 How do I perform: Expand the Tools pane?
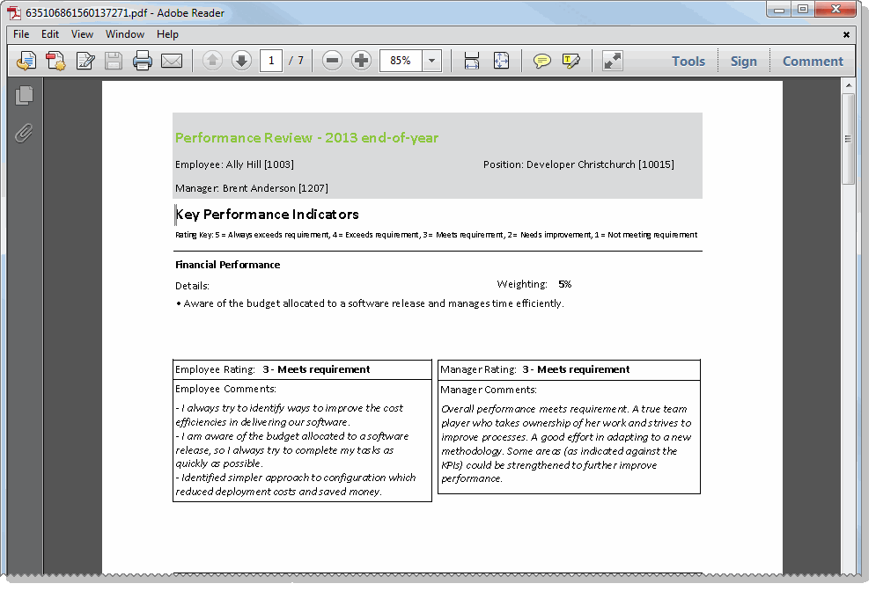coord(688,61)
